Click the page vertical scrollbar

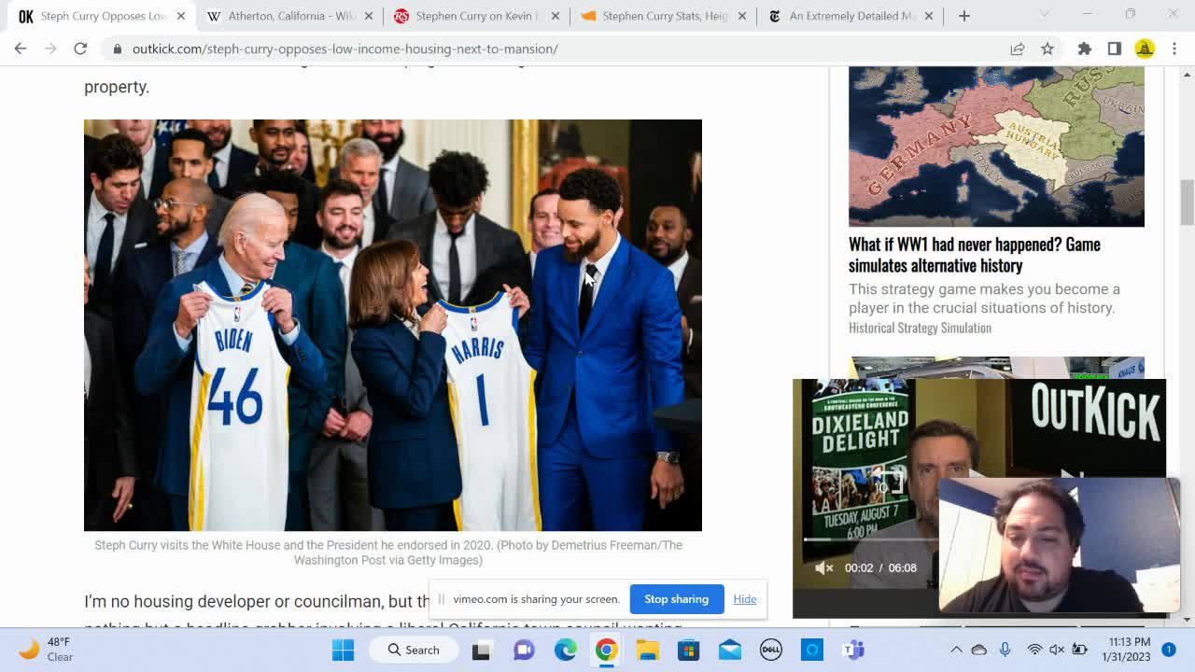(x=1187, y=203)
